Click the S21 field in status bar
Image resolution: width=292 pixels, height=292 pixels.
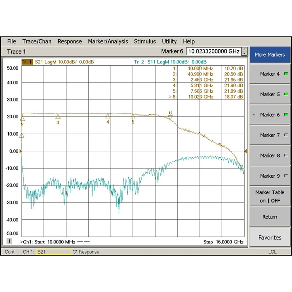pyautogui.click(x=54, y=252)
